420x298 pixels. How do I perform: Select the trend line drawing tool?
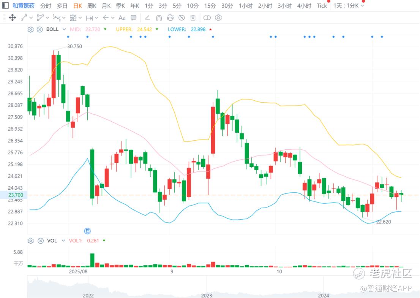[24, 18]
